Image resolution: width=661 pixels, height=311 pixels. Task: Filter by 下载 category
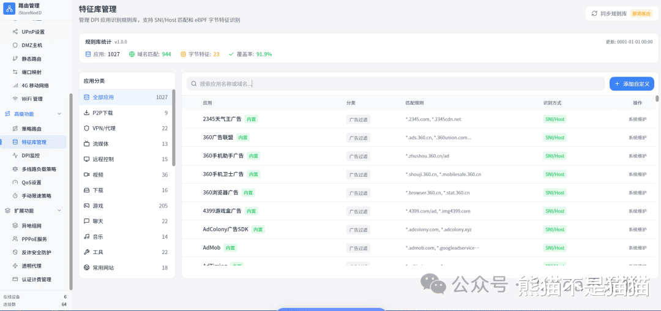point(126,190)
